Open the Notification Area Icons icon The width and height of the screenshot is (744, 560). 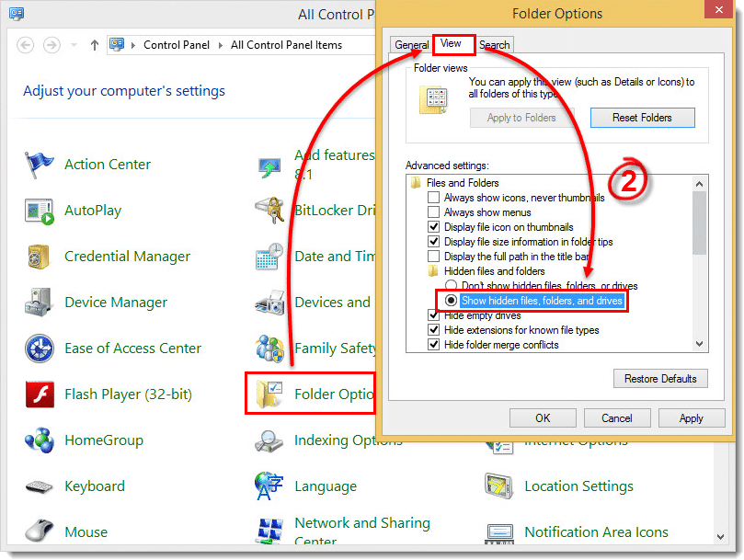499,532
